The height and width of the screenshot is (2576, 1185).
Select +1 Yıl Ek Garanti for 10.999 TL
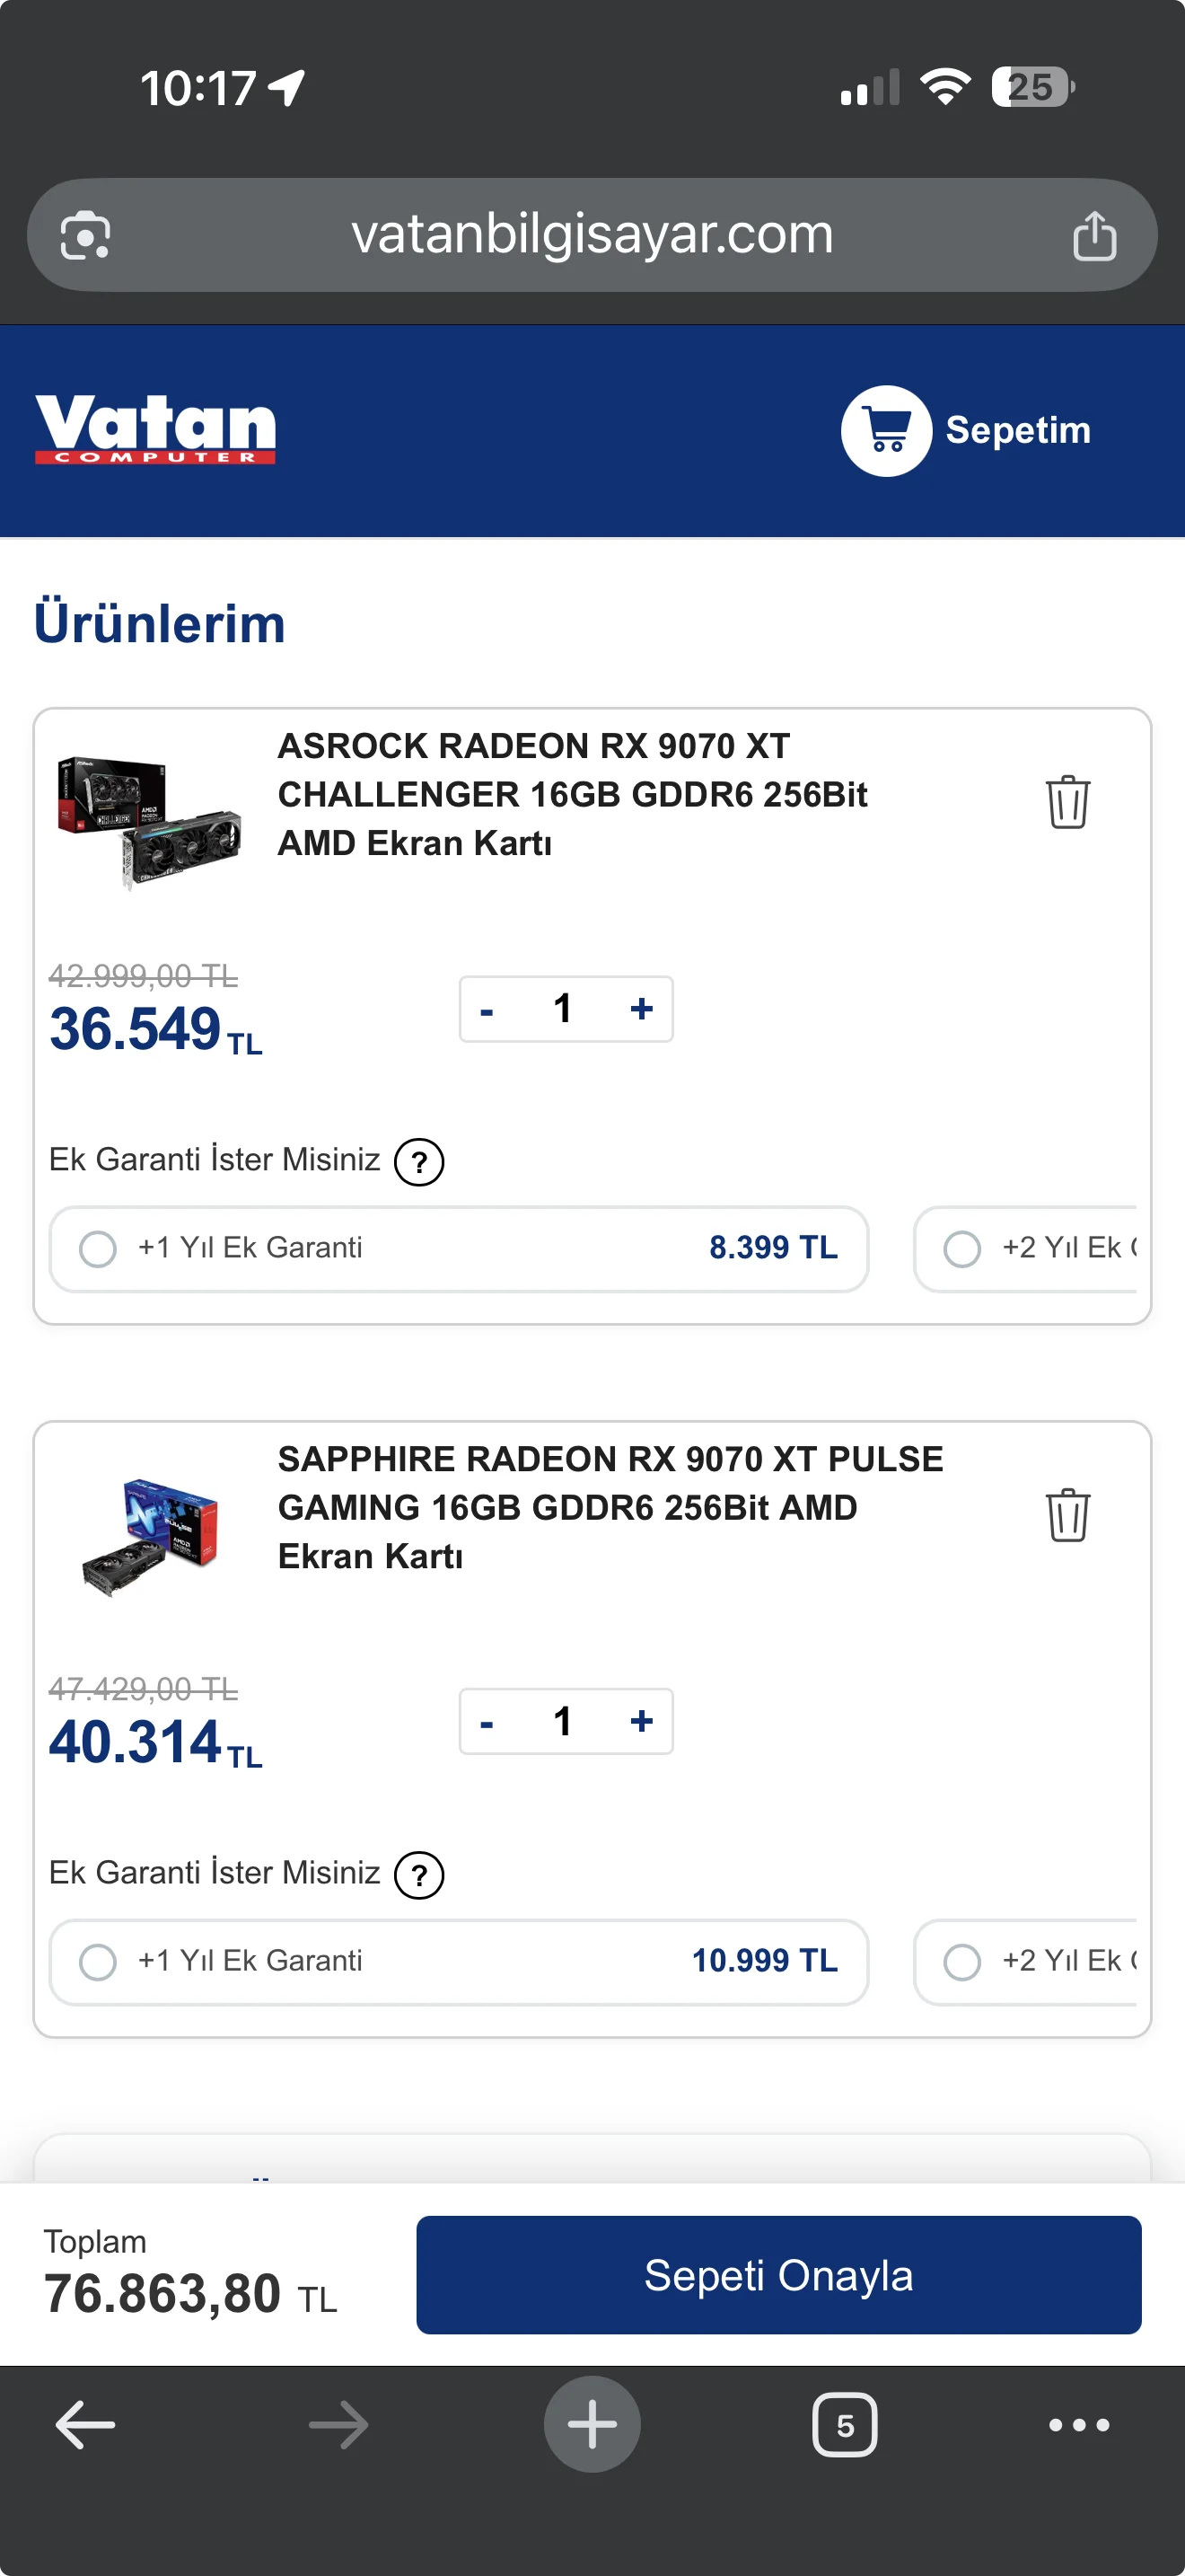459,1961
